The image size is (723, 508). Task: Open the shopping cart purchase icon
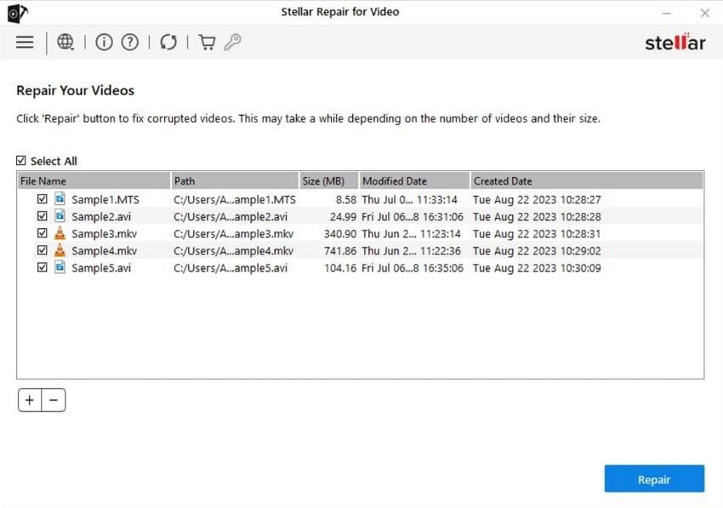(x=206, y=42)
